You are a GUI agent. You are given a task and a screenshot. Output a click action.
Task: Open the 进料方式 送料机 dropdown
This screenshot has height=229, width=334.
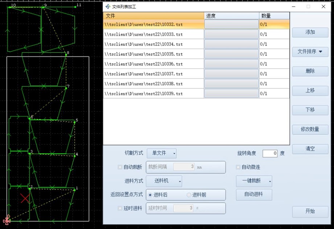tap(164, 181)
